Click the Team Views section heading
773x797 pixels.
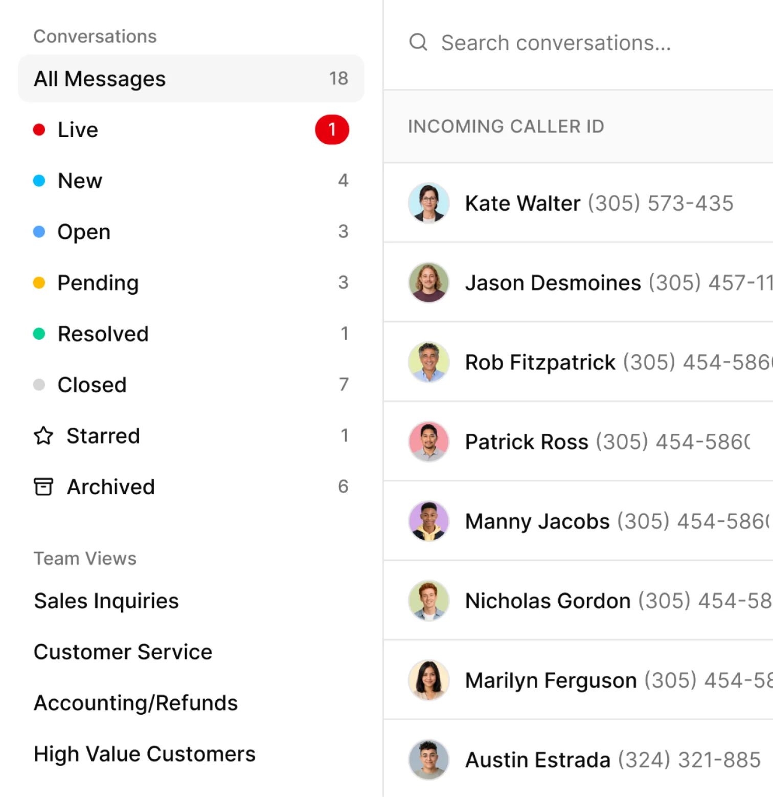point(85,559)
